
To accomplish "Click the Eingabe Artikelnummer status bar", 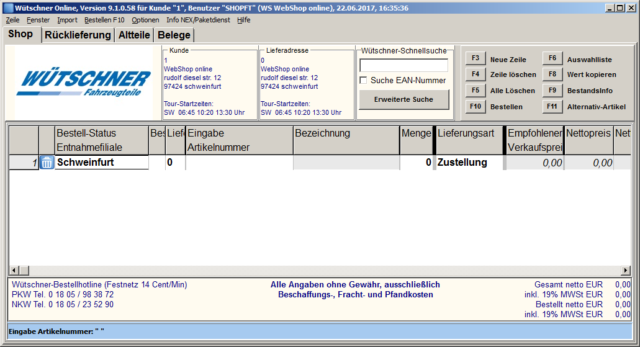I will click(320, 331).
